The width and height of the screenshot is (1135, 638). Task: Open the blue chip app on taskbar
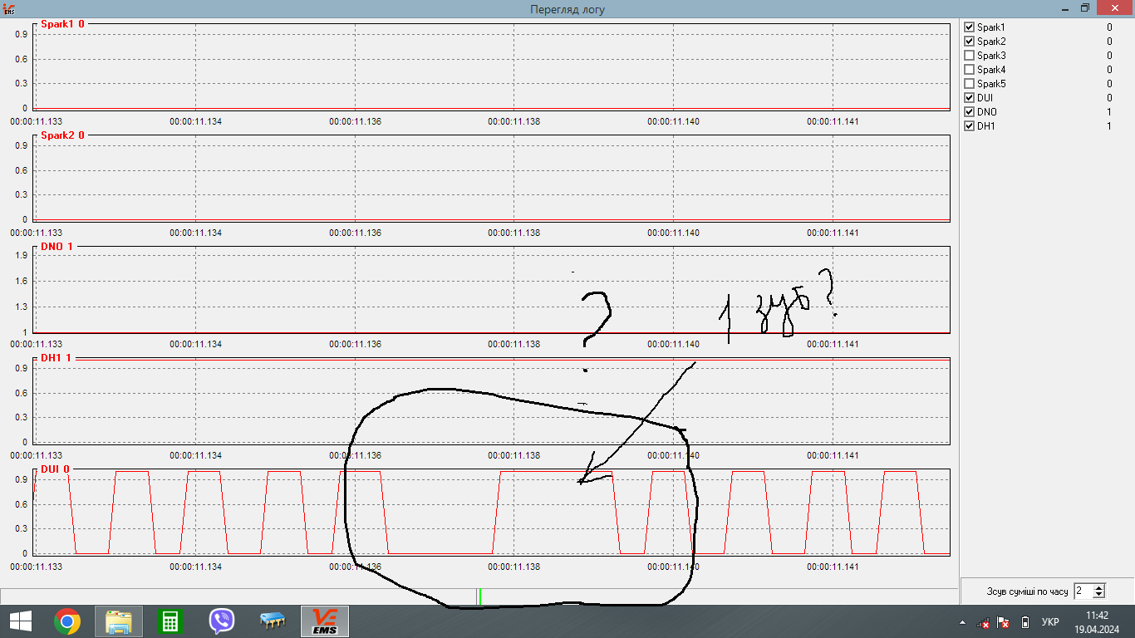coord(273,621)
